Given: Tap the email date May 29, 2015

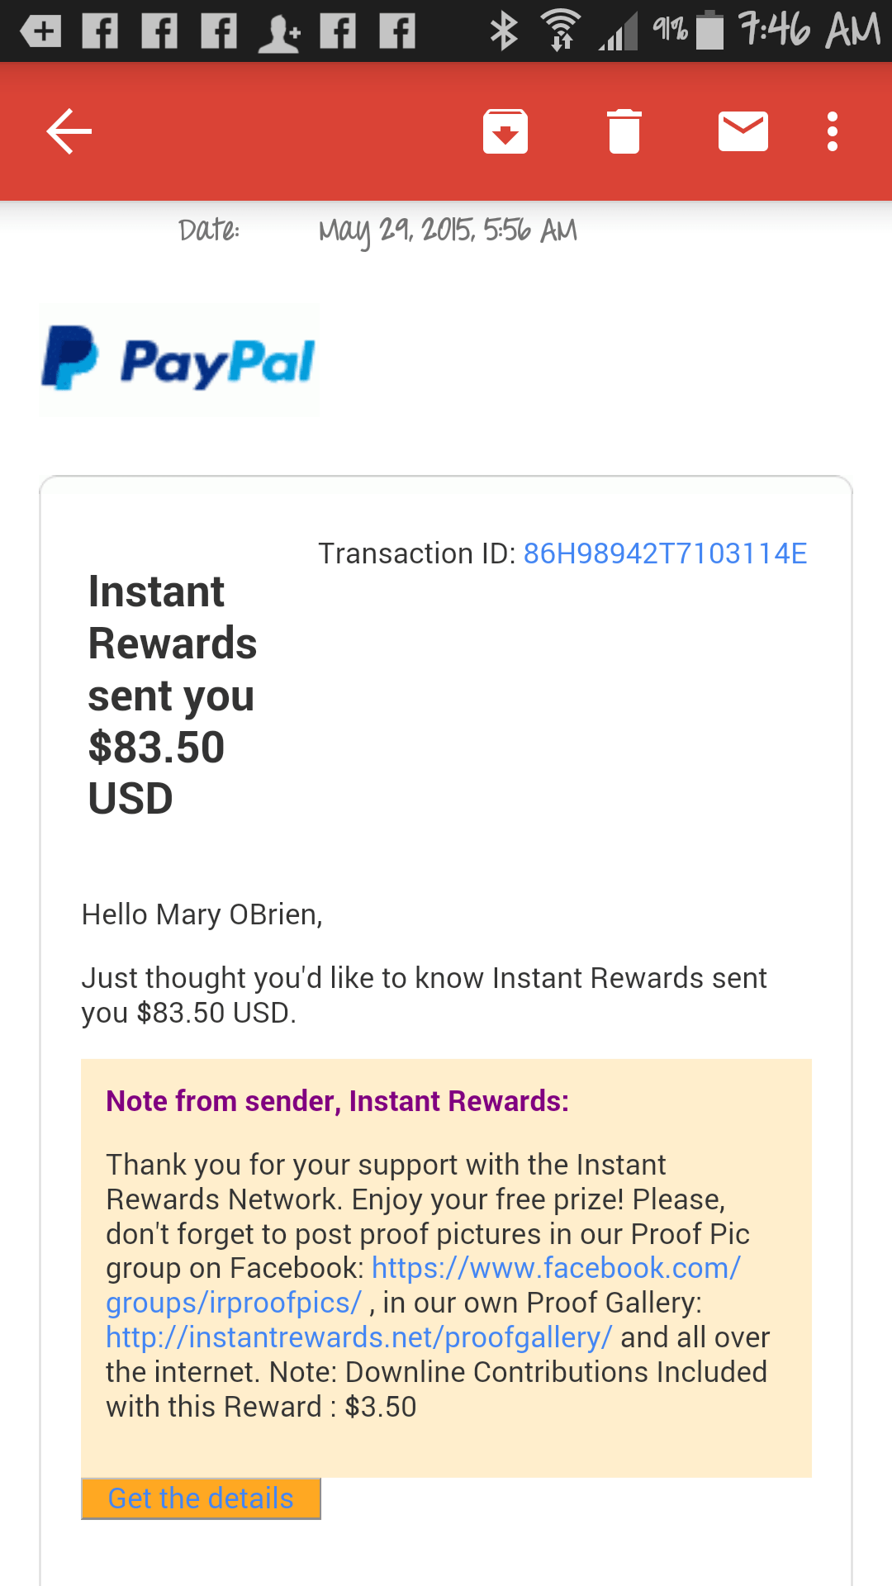Looking at the screenshot, I should point(448,230).
